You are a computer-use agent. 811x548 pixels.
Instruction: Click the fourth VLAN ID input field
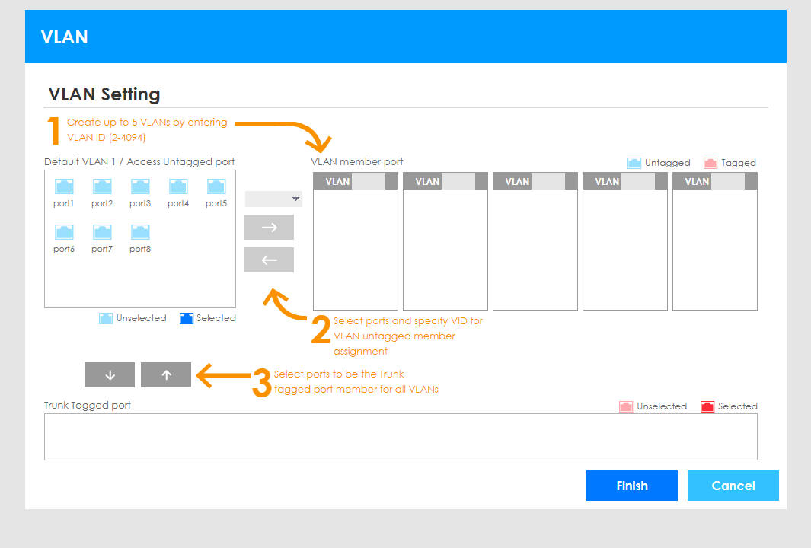point(638,181)
